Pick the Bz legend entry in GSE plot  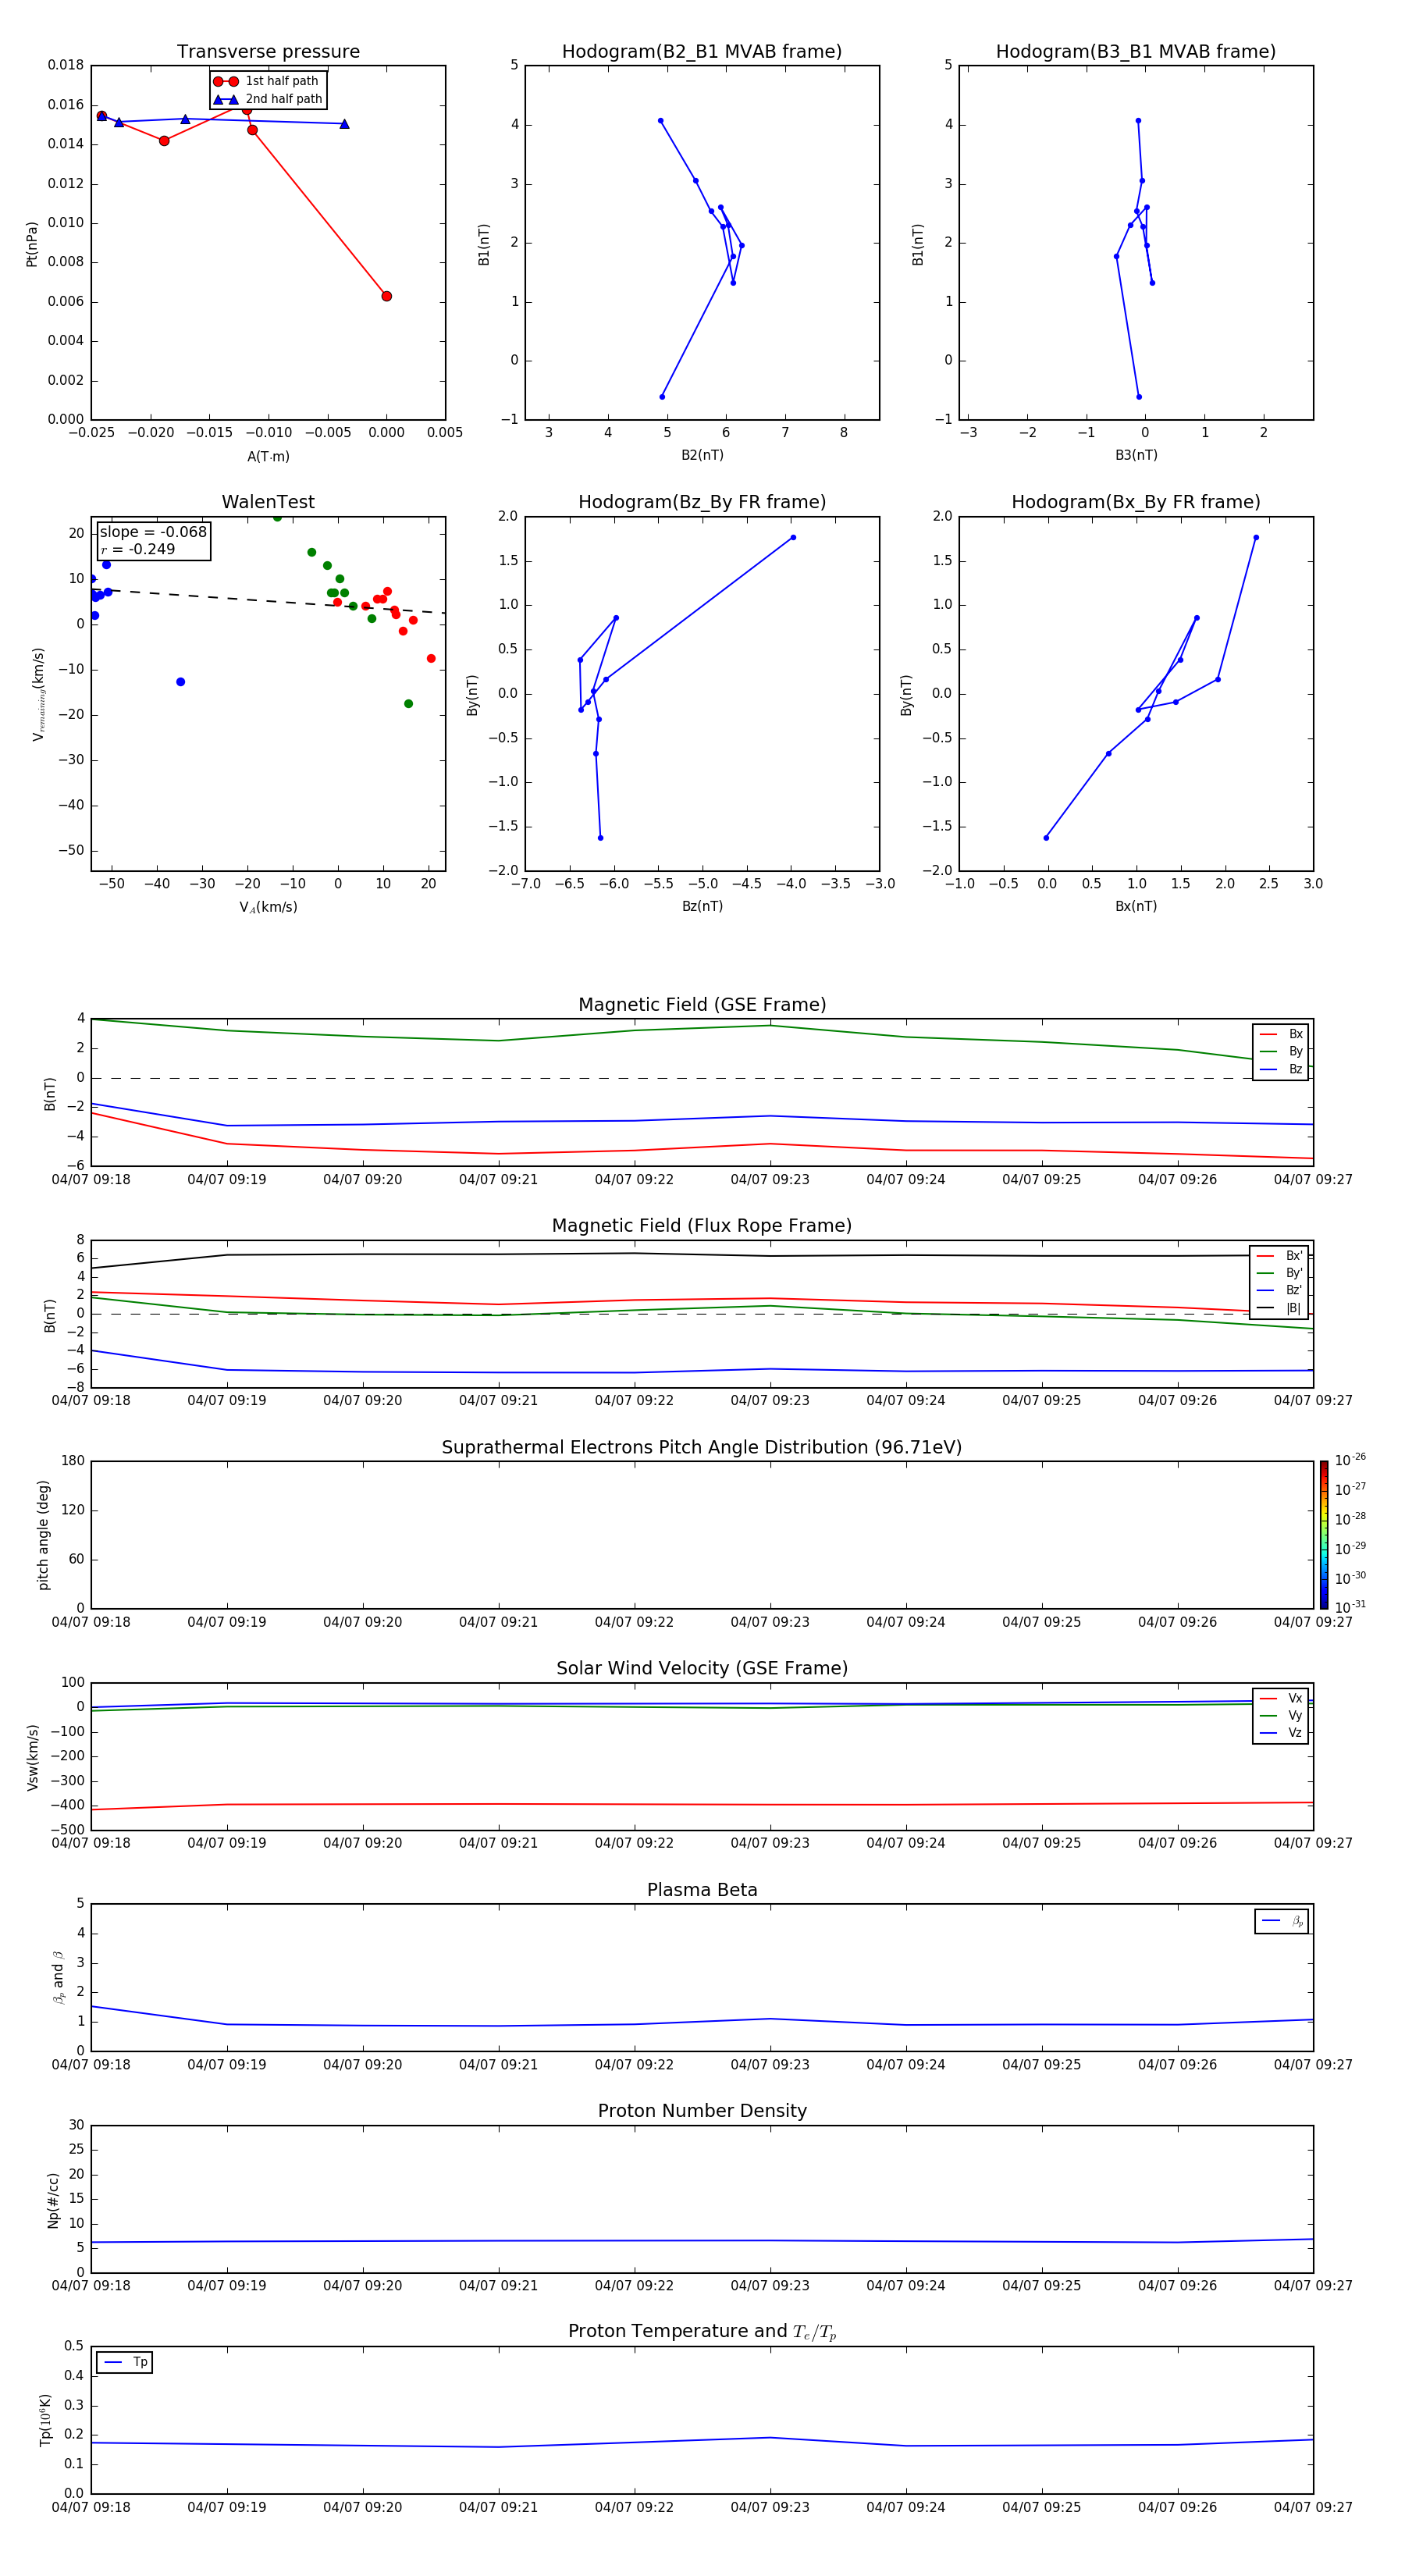1281,1069
